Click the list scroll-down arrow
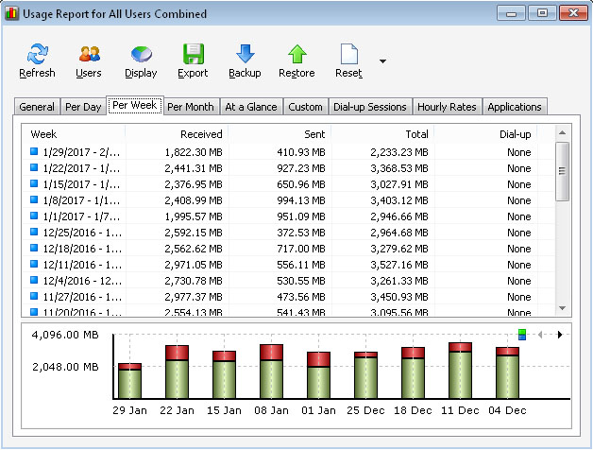The width and height of the screenshot is (593, 450). 562,308
